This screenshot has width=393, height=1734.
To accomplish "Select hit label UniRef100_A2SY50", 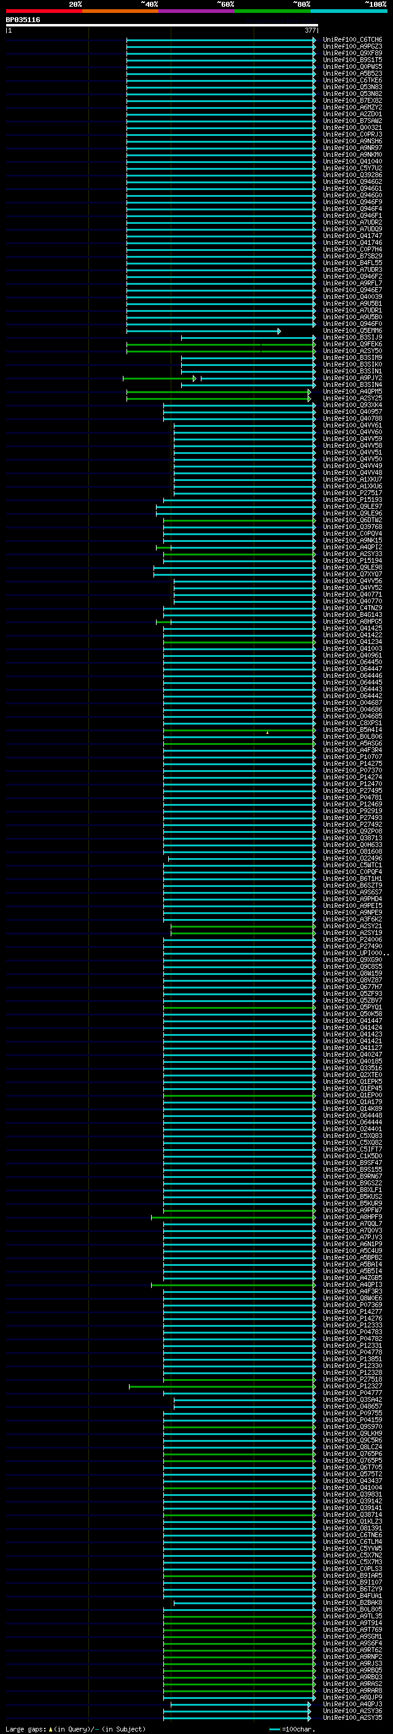I will pyautogui.click(x=352, y=351).
